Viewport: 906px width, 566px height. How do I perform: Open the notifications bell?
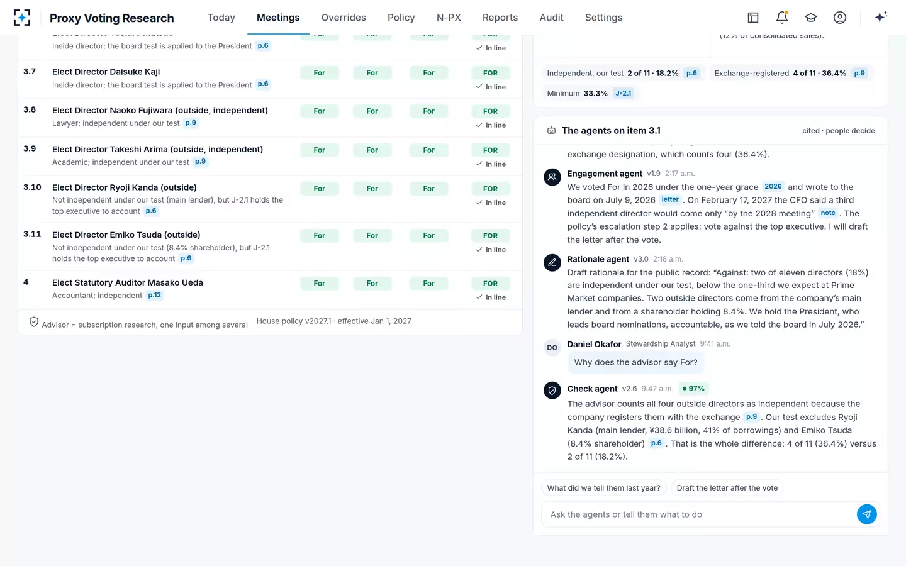782,18
